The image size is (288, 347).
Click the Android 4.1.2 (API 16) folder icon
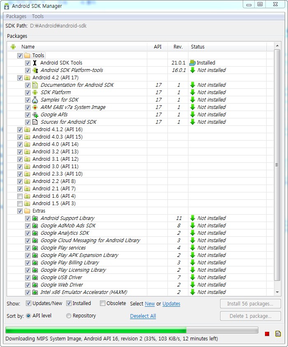[x=27, y=130]
